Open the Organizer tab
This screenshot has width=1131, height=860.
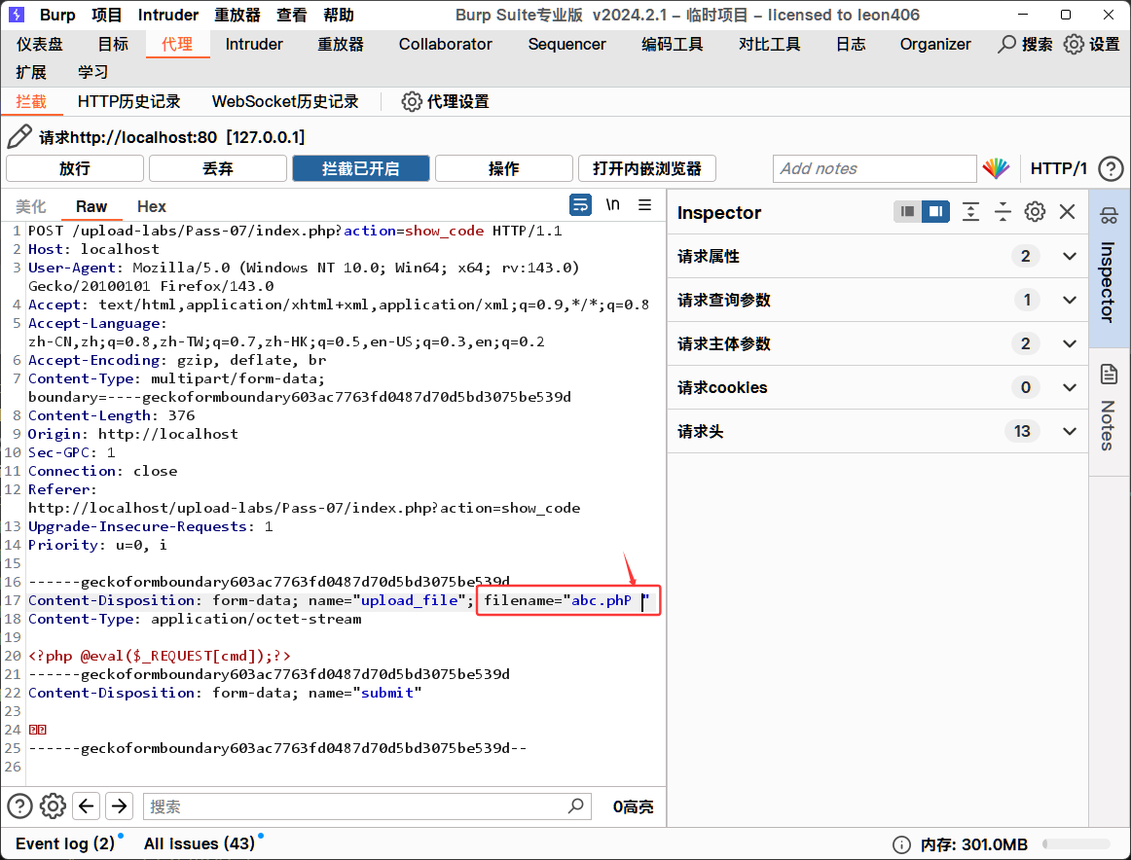[x=934, y=44]
